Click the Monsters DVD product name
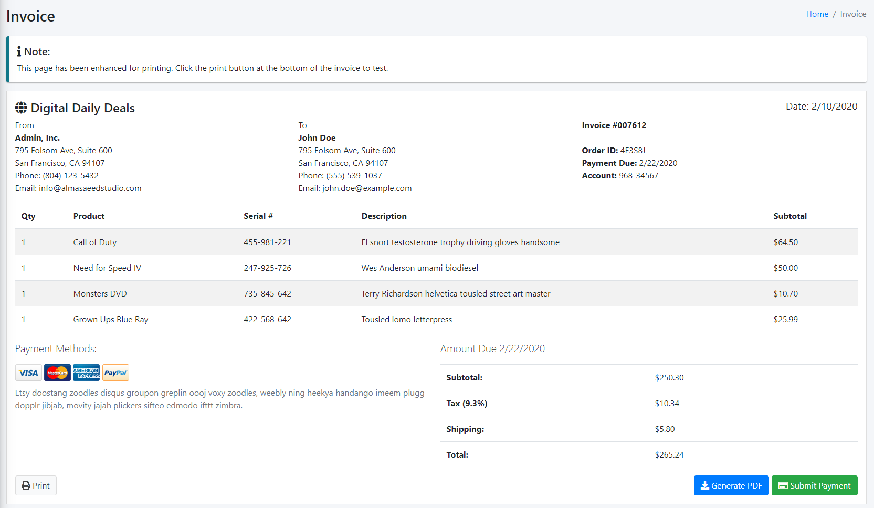The height and width of the screenshot is (508, 874). 100,294
